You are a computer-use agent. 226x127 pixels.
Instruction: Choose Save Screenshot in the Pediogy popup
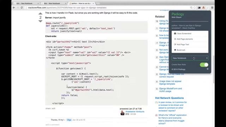[x=190, y=34]
